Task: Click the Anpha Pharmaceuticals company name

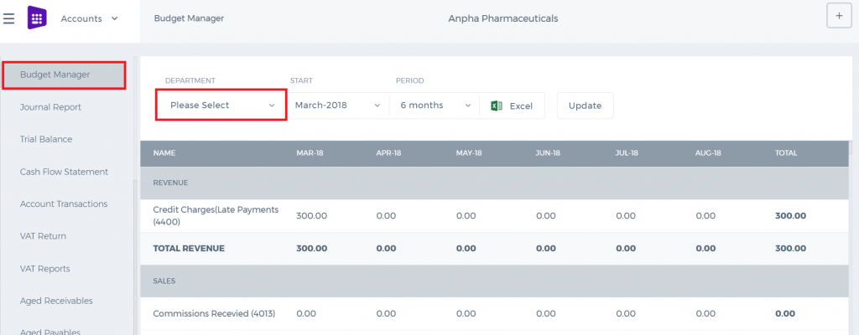Action: pos(503,18)
